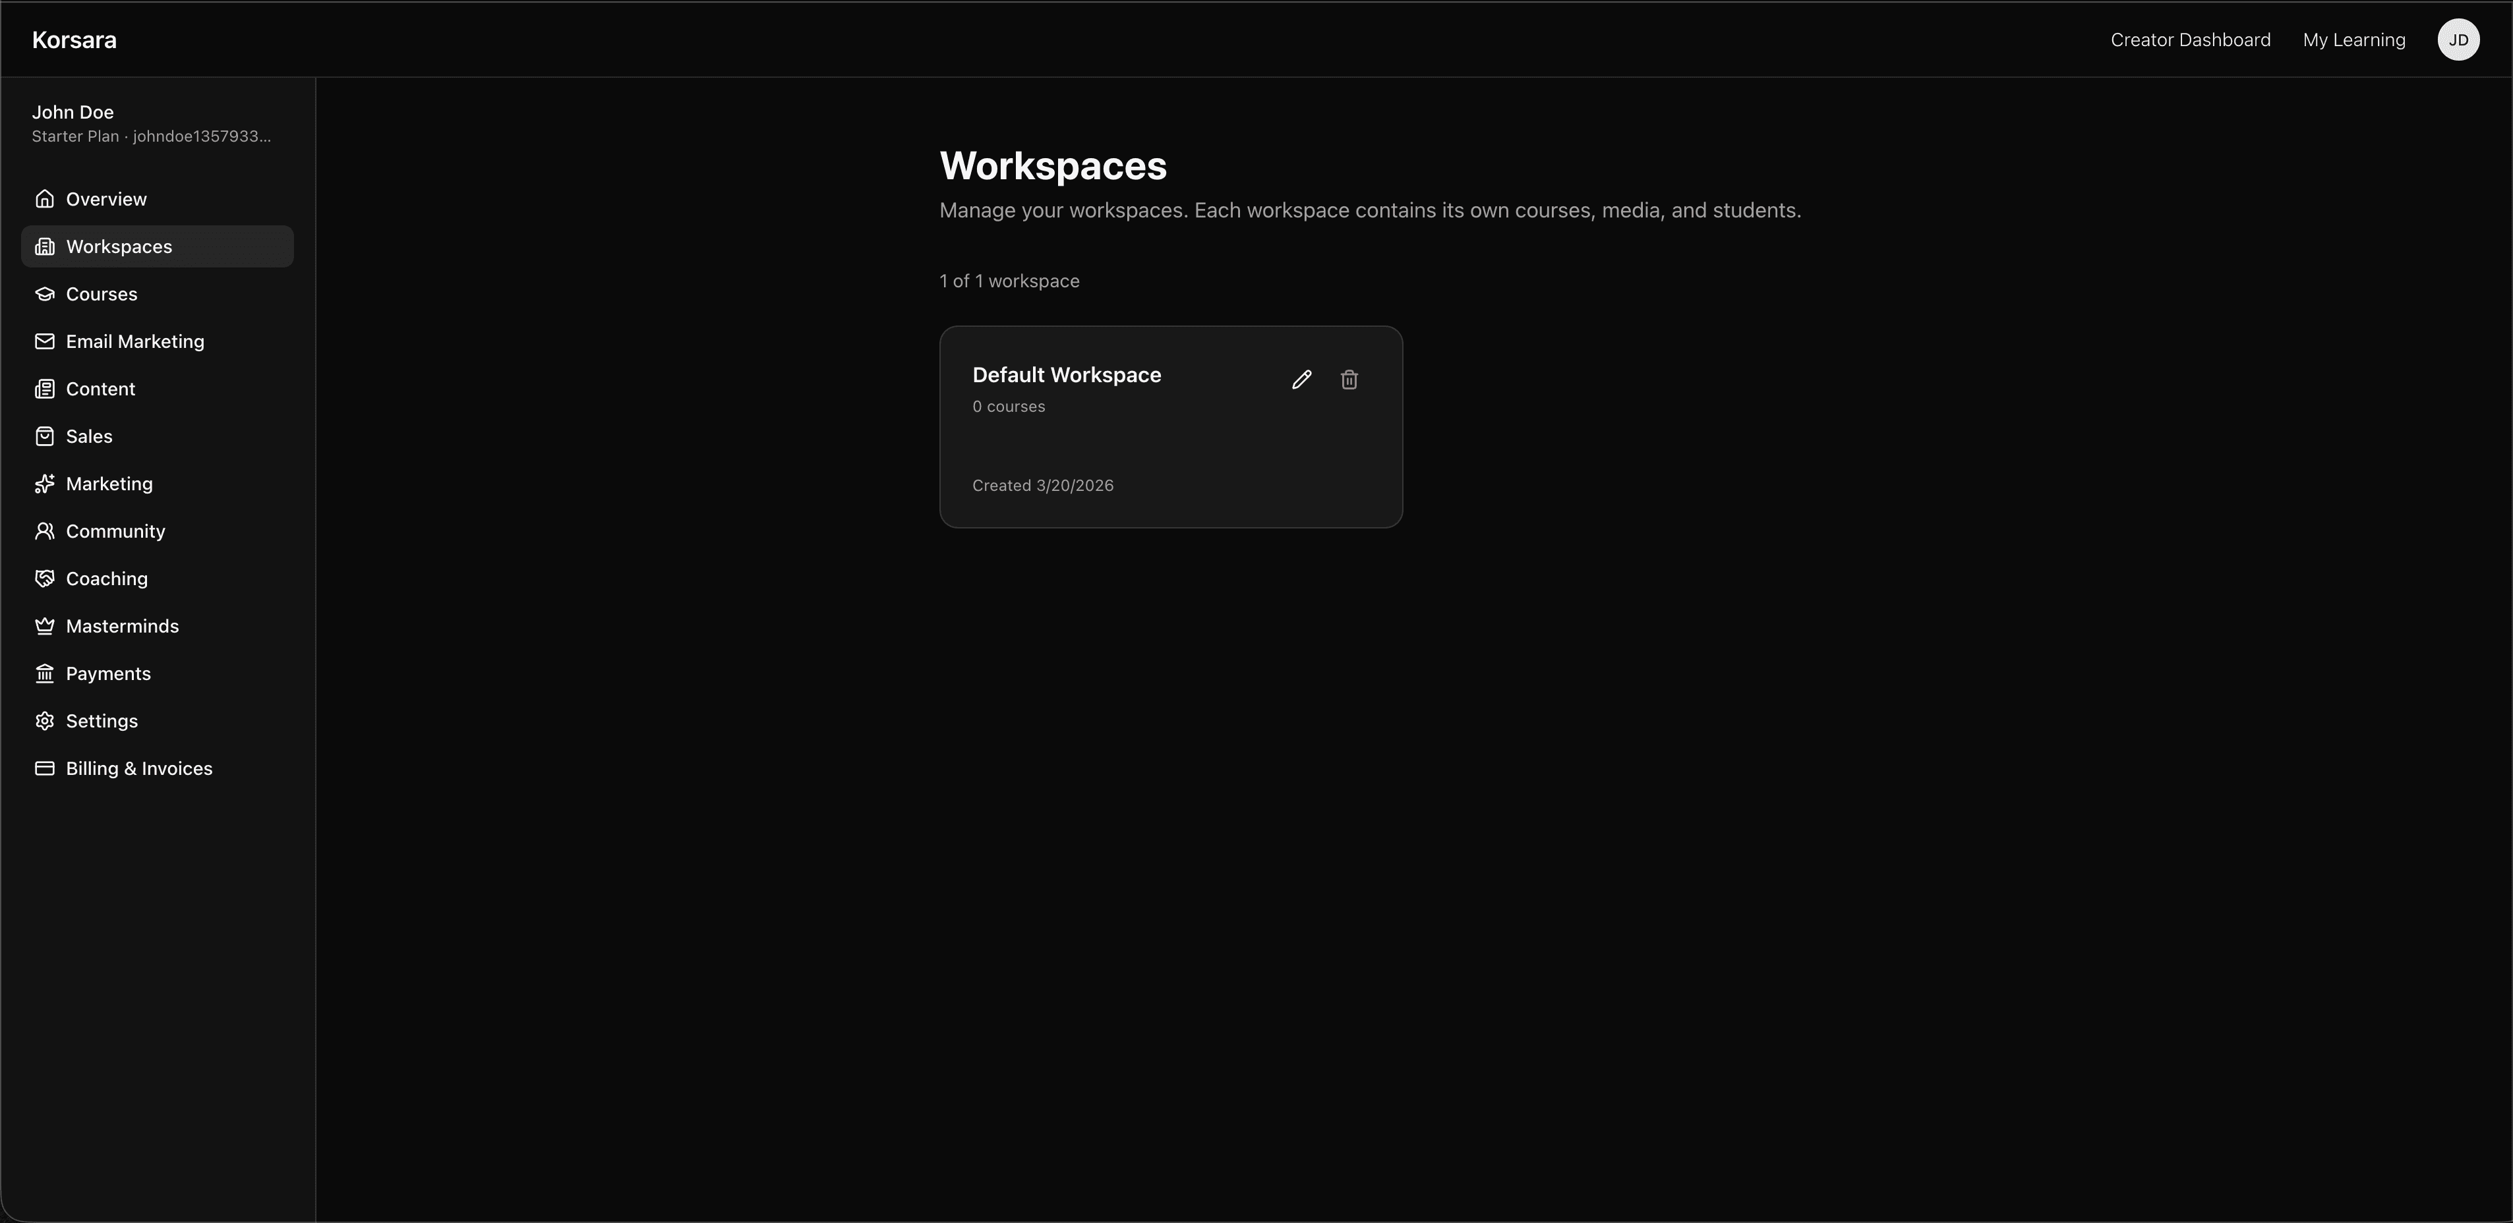Click the Korsara logo

tap(74, 40)
